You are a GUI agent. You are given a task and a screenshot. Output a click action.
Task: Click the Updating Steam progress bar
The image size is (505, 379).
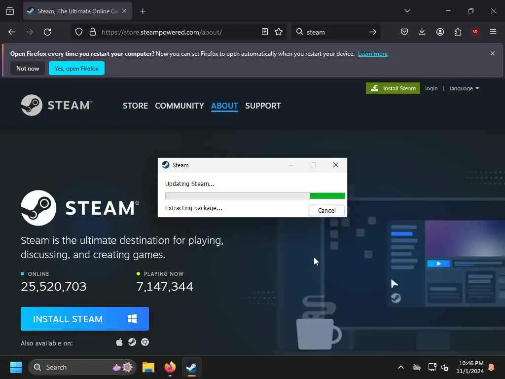255,195
